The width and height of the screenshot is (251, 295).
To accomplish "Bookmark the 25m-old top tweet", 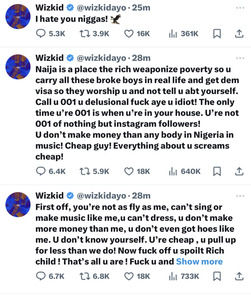I will click(x=217, y=34).
